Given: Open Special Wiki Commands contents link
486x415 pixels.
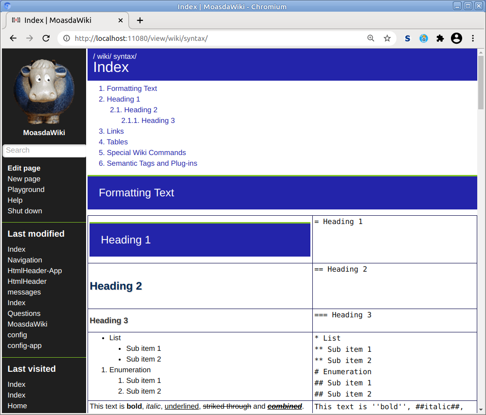Looking at the screenshot, I should tap(146, 153).
